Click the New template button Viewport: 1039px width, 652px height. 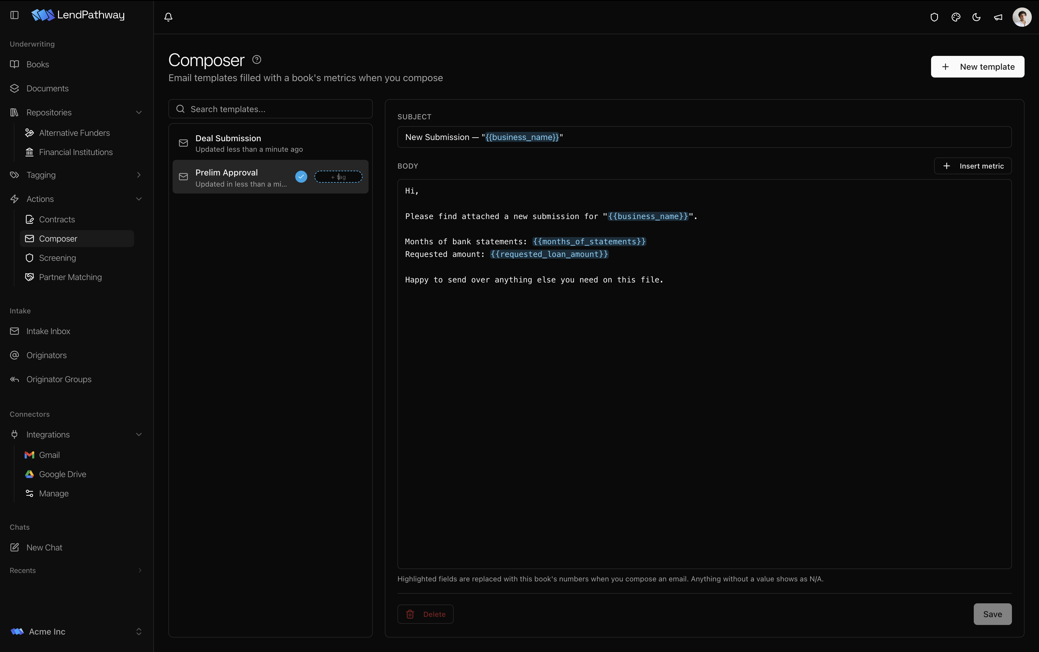977,67
